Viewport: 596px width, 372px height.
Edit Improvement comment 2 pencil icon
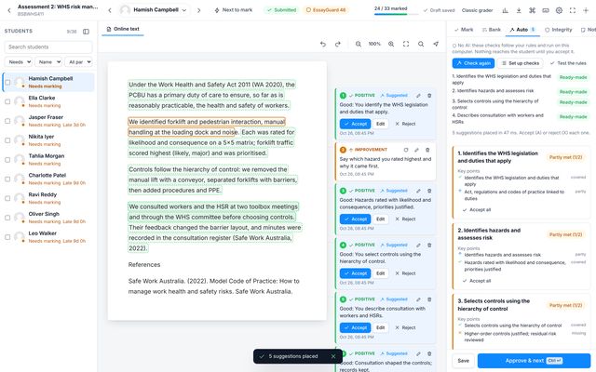[x=416, y=150]
